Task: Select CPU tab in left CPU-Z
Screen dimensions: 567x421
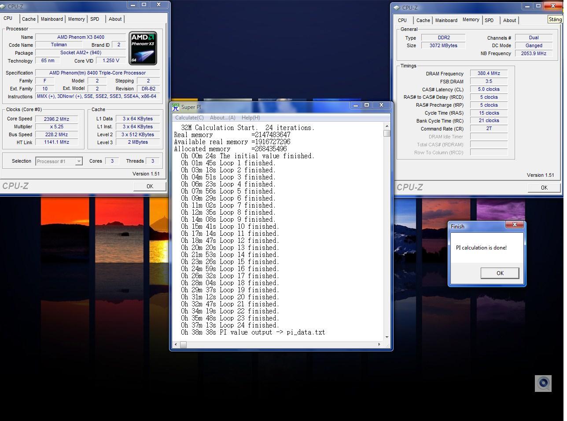Action: point(8,18)
